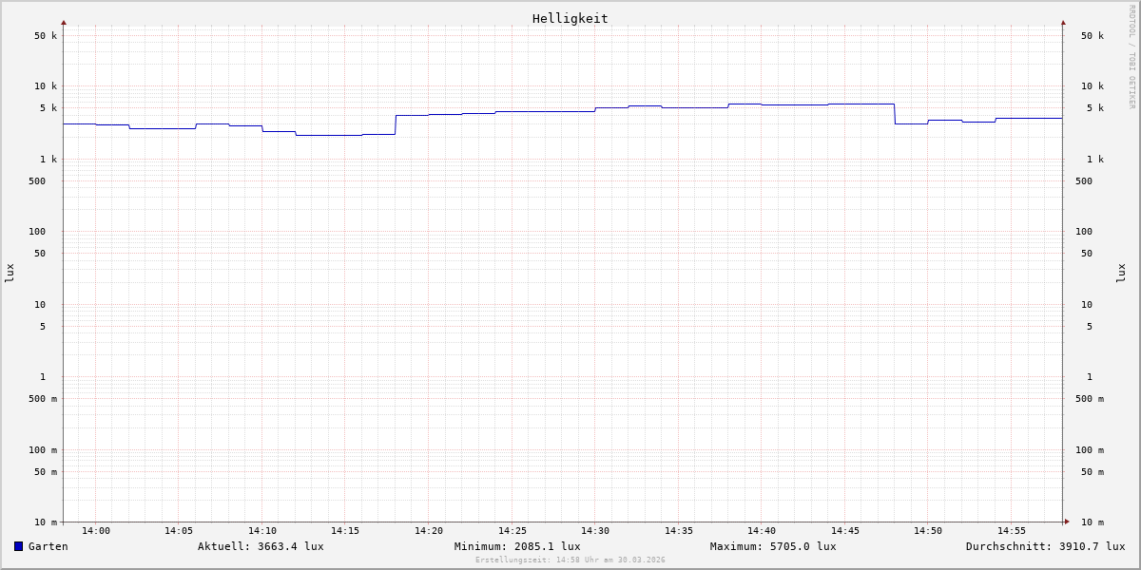Click the RRDTOOL / TOBI OETIKER watermark
Screen dimensions: 1141x570
click(x=1131, y=57)
